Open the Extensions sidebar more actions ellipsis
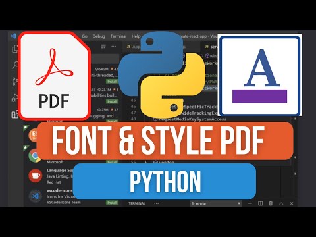This screenshot has width=316, height=237. pos(113,46)
